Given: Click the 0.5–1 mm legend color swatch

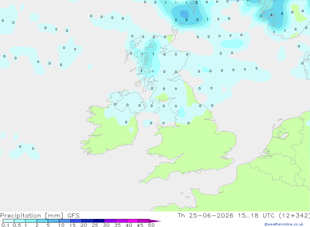Looking at the screenshot, I should [20, 221].
